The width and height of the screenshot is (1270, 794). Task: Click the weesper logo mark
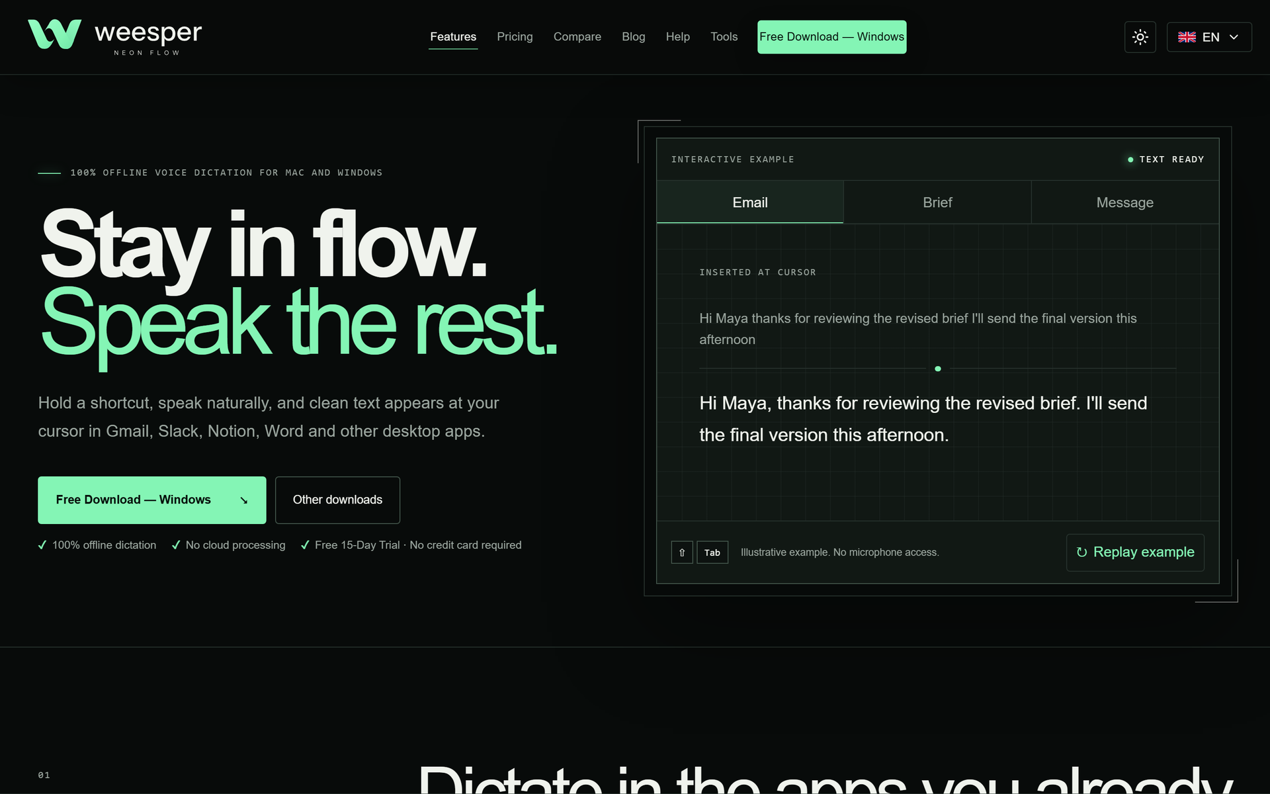[55, 34]
